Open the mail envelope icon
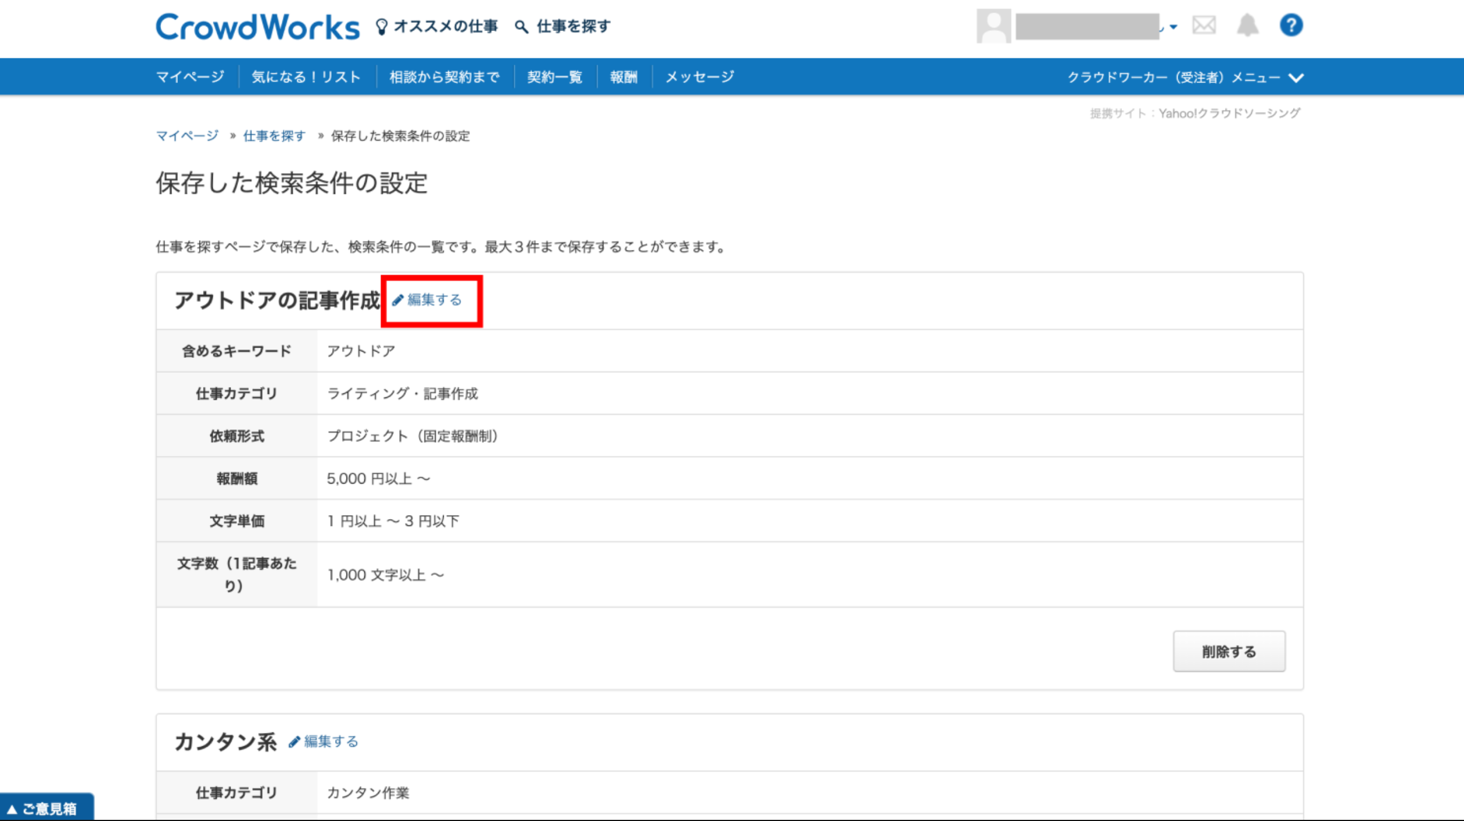Screen dimensions: 1464x821 (1204, 25)
